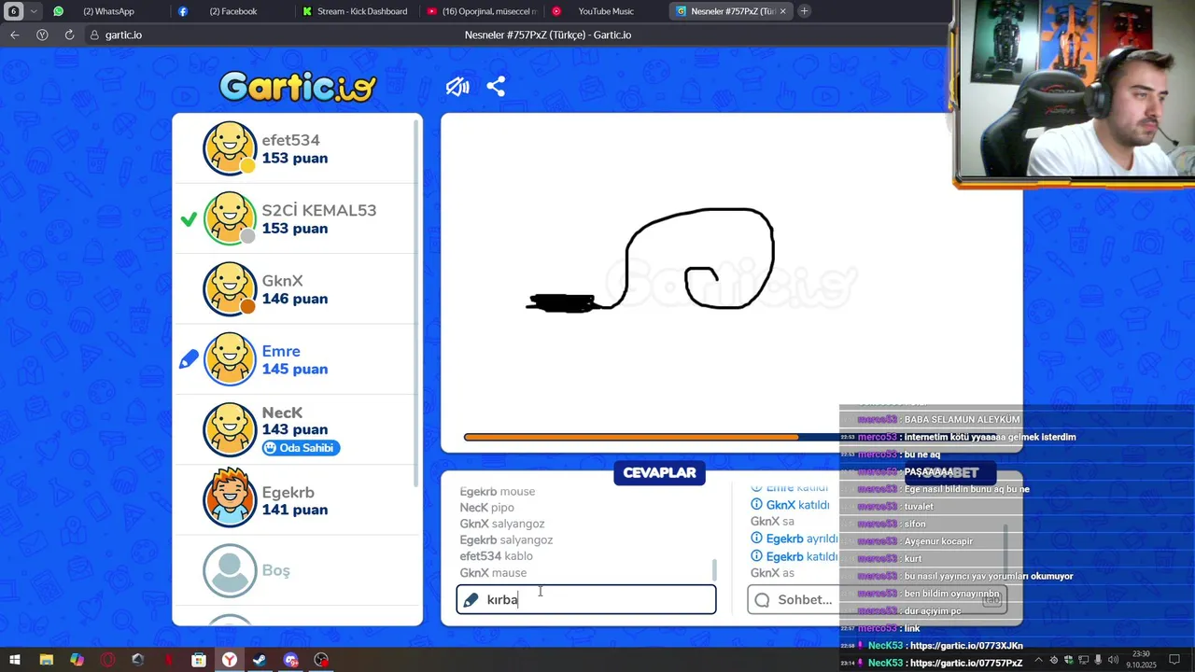Click the orange round timer progress bar
The image size is (1195, 672).
(x=631, y=437)
